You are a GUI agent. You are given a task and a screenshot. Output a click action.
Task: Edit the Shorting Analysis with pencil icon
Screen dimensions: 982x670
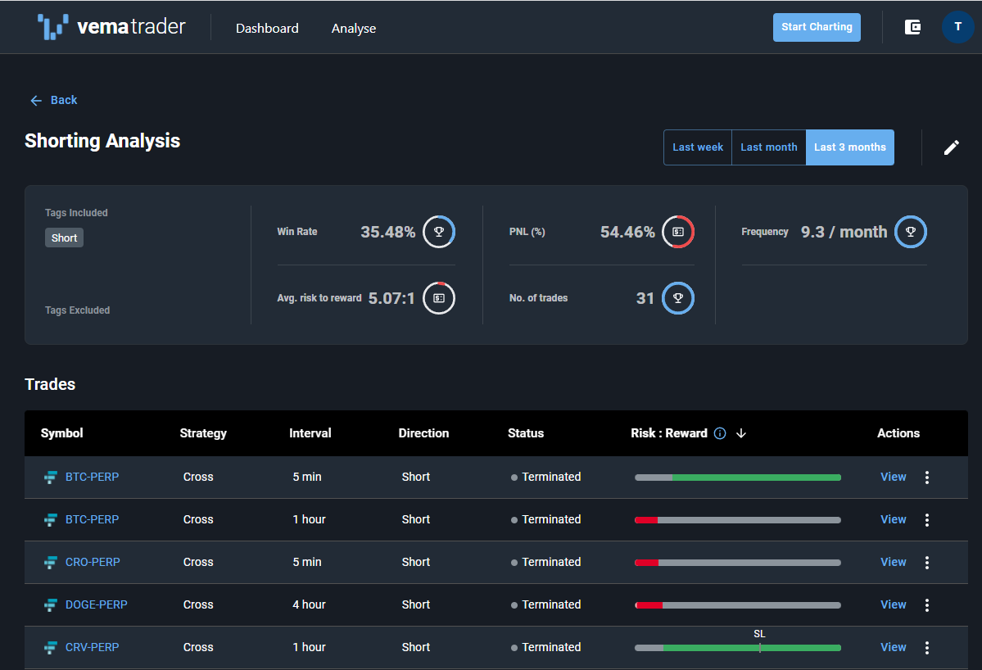tap(952, 147)
